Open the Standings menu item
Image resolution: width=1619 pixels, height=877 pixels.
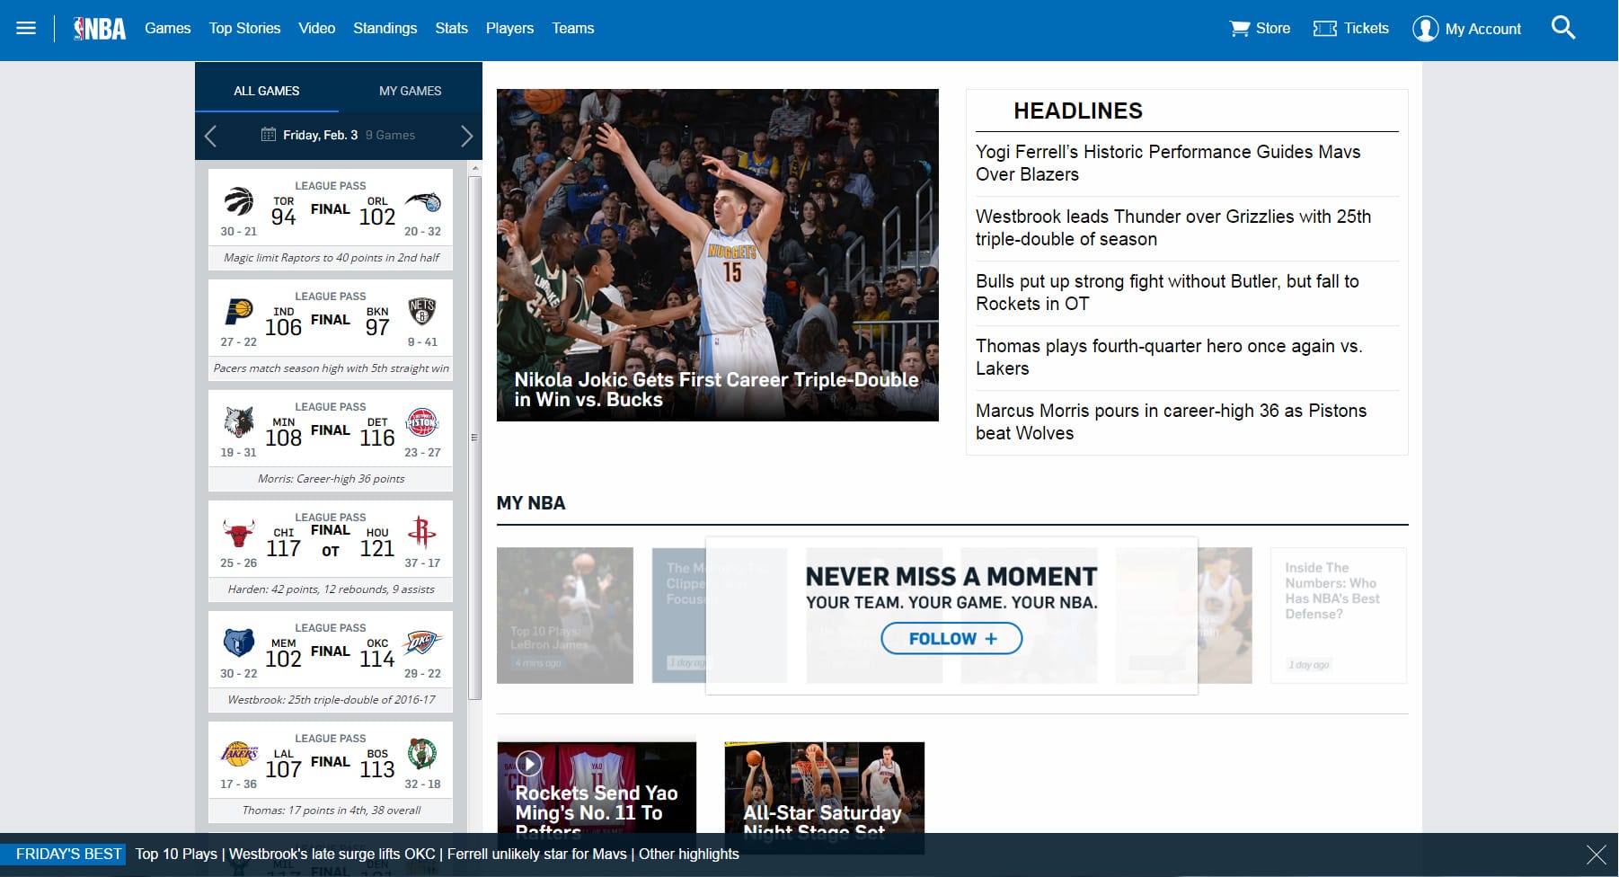[x=385, y=29]
